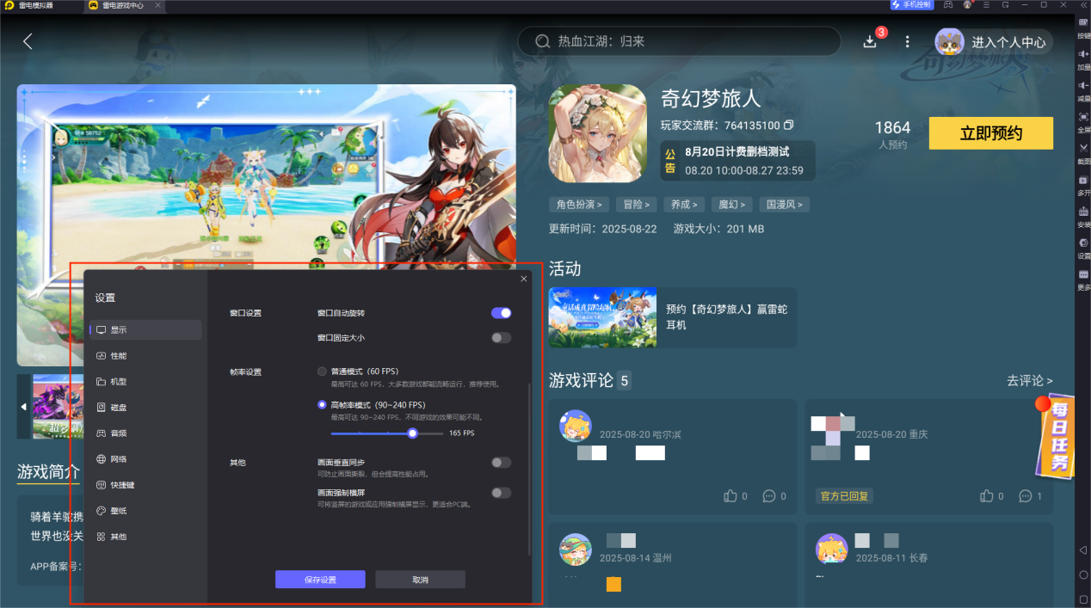Open comments on the 哈尔滨 review
Screen dimensions: 1091x608
click(769, 495)
